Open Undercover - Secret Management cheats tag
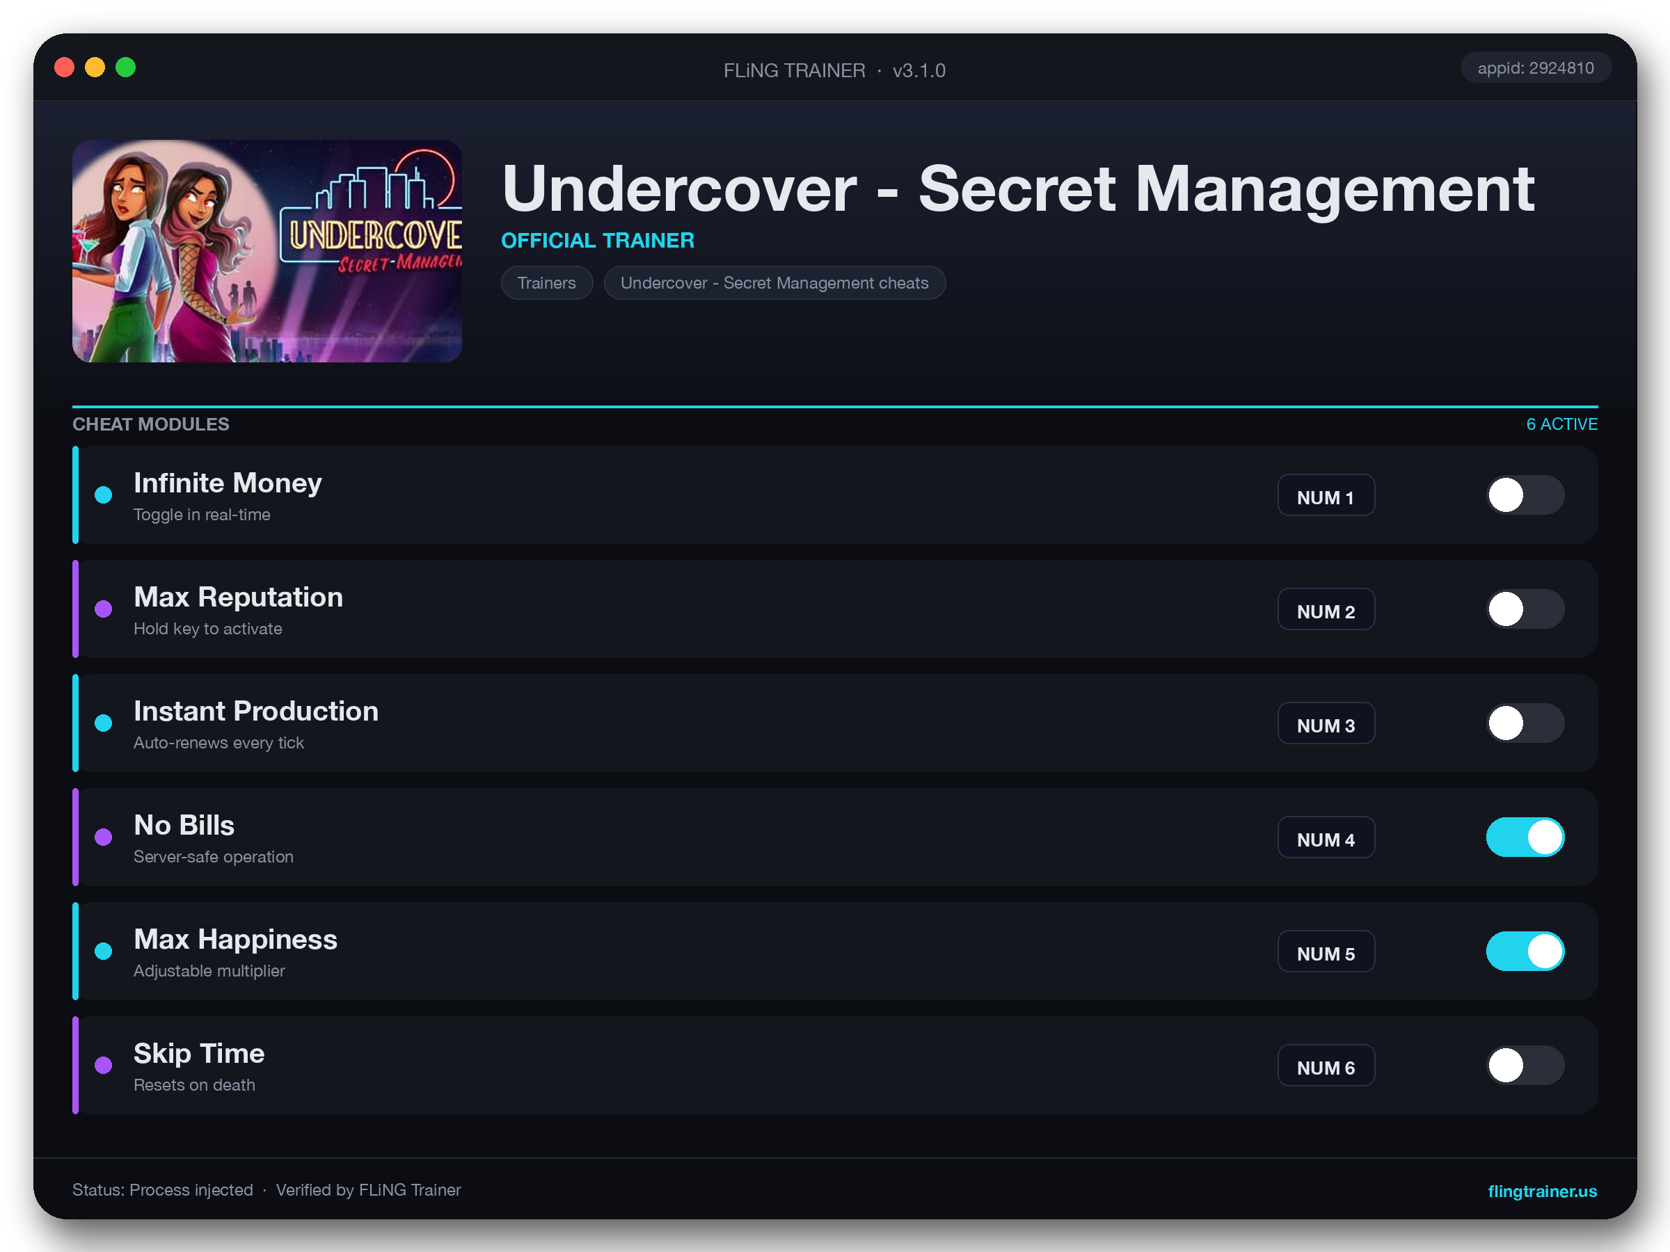 pos(774,283)
